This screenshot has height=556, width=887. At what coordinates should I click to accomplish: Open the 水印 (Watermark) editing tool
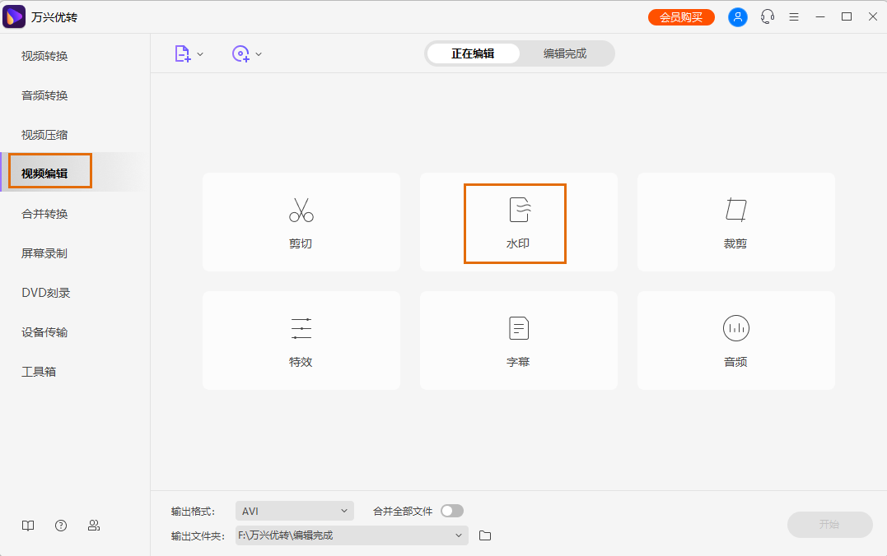517,222
